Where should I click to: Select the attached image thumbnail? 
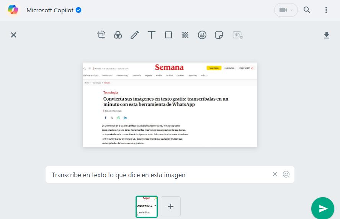pyautogui.click(x=147, y=207)
